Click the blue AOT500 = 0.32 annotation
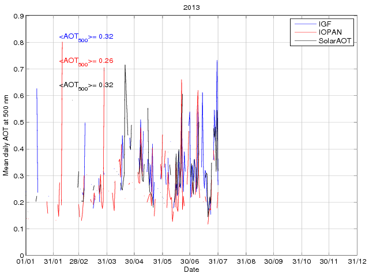The image size is (369, 277). 86,37
